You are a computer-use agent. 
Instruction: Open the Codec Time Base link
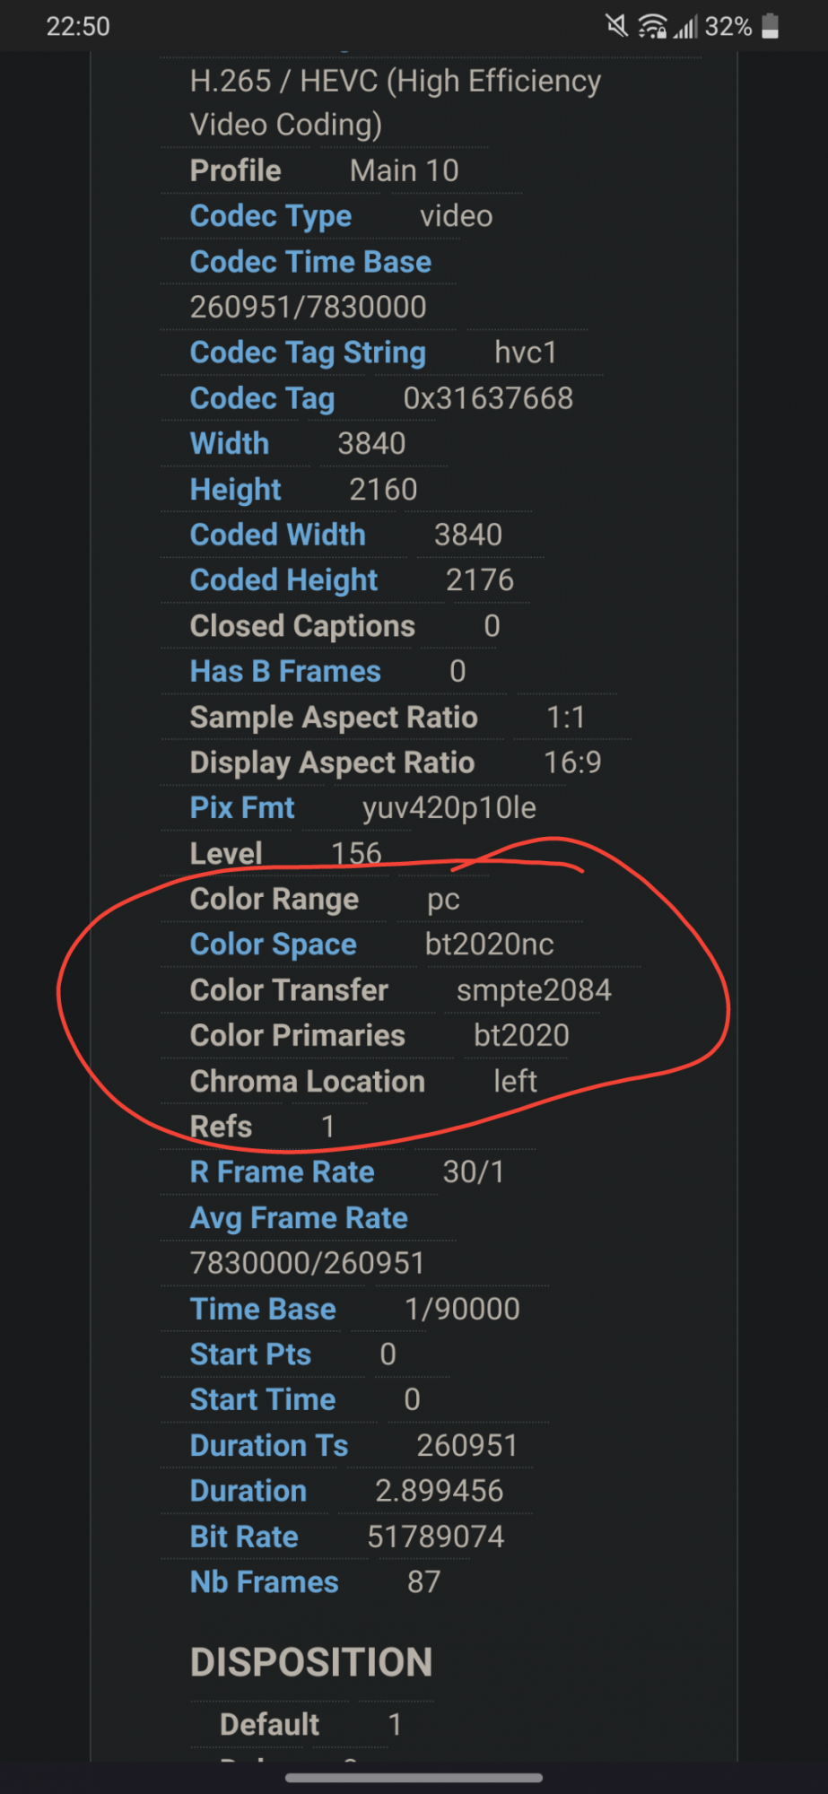310,262
